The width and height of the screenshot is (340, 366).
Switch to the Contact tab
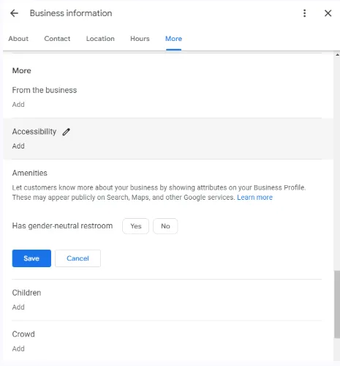(x=57, y=39)
